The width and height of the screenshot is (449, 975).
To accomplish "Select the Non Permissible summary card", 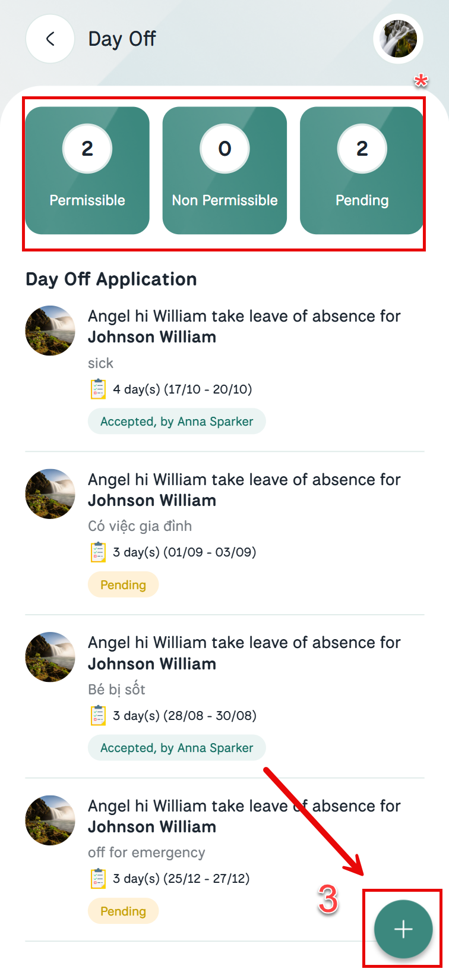I will 224,171.
